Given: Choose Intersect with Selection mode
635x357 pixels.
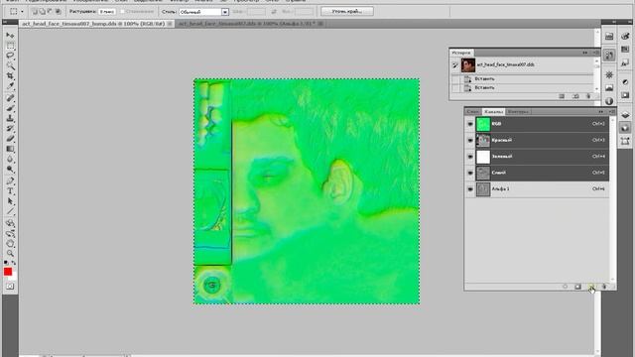Looking at the screenshot, I should point(58,12).
